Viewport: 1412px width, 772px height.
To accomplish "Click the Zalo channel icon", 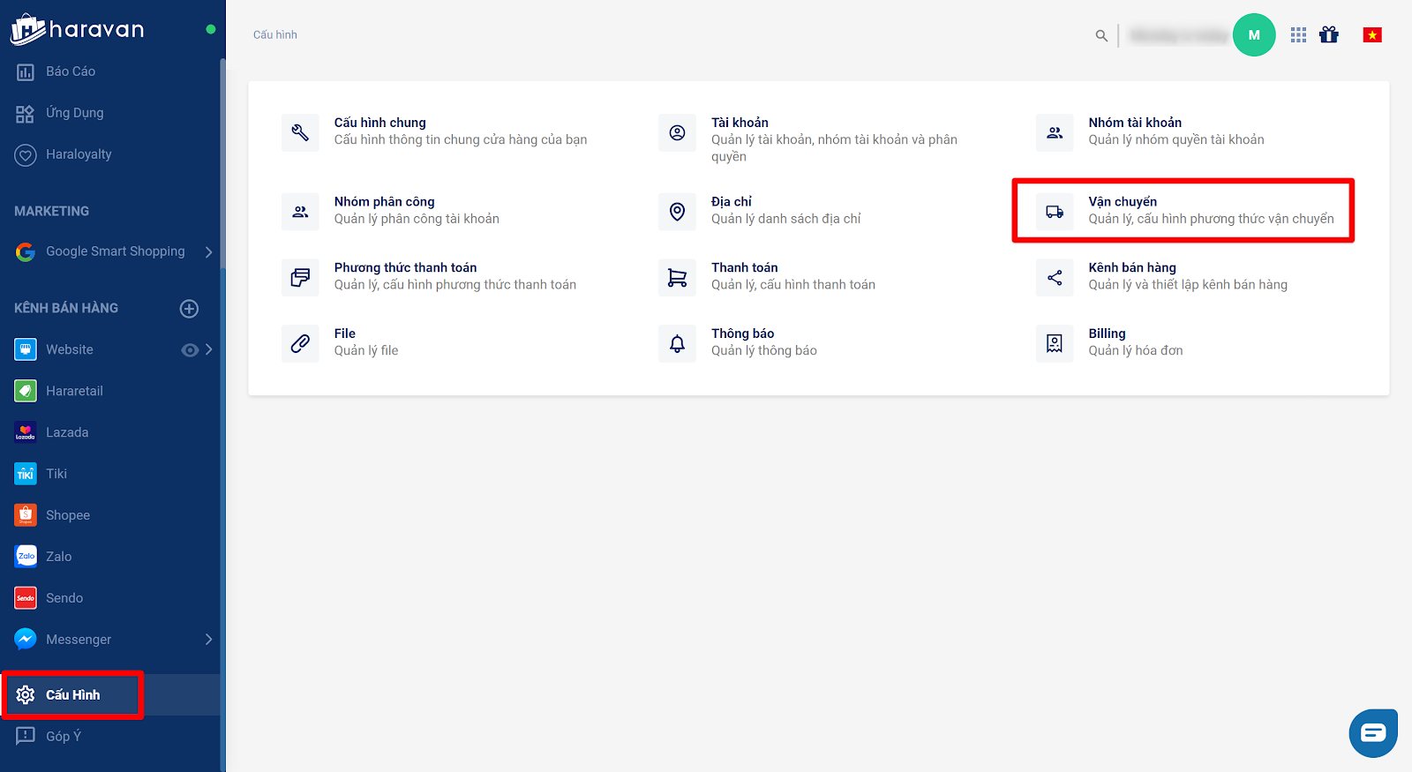I will 26,557.
